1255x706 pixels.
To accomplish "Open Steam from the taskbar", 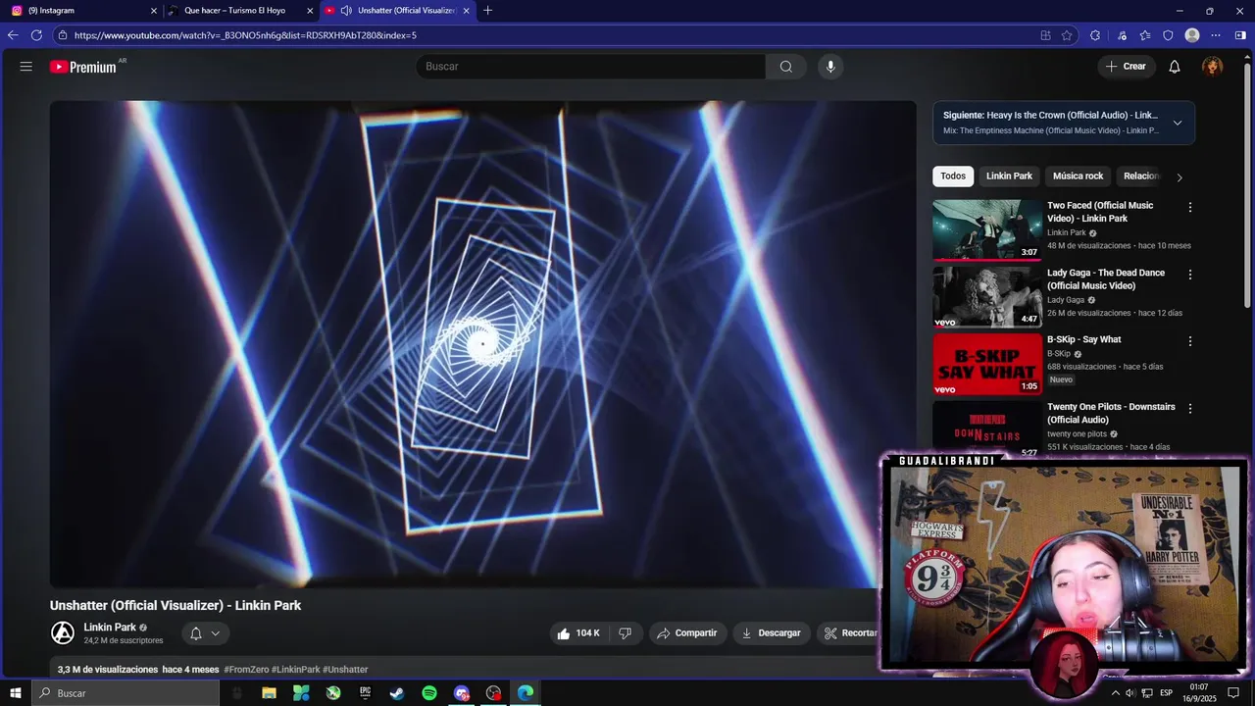I will 397,693.
